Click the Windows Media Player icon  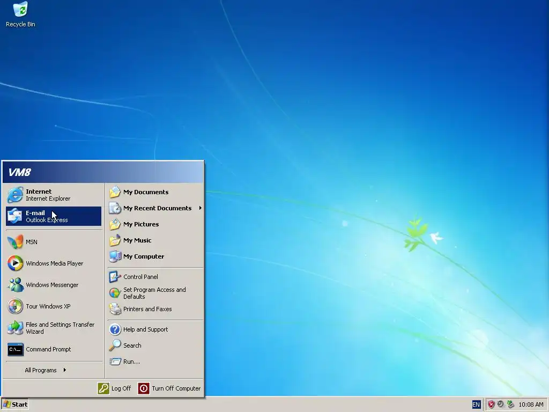(x=15, y=263)
